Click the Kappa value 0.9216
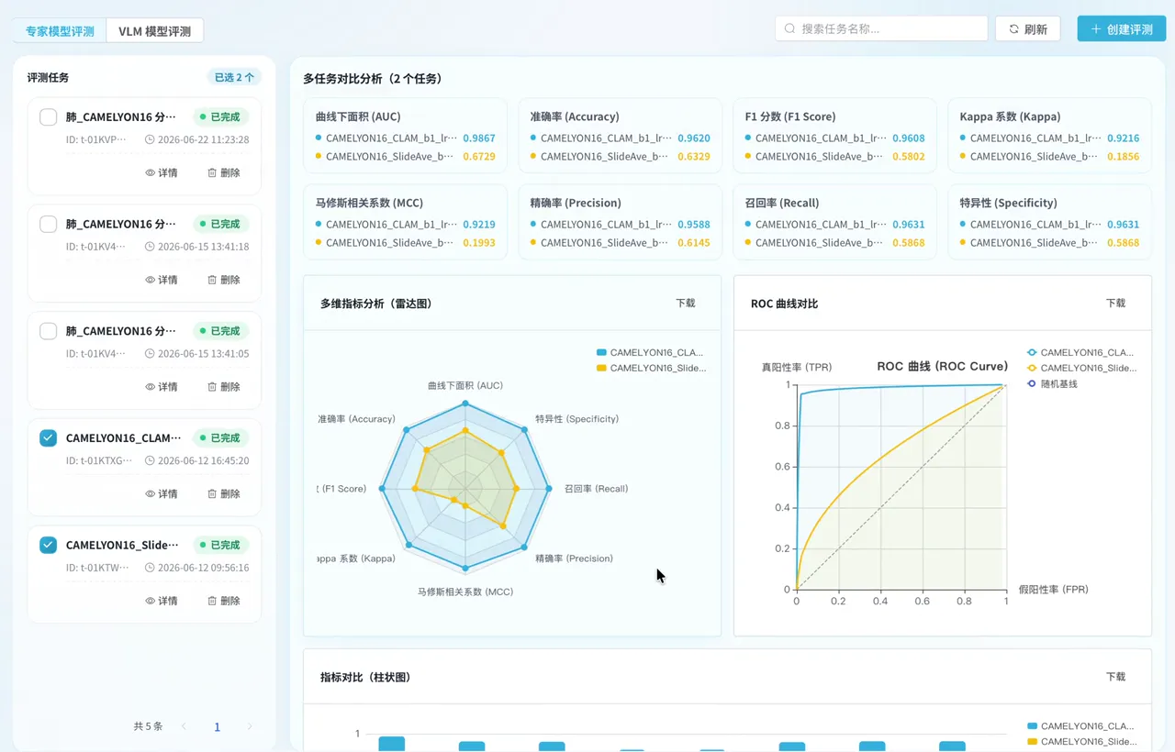Image resolution: width=1175 pixels, height=752 pixels. point(1124,138)
